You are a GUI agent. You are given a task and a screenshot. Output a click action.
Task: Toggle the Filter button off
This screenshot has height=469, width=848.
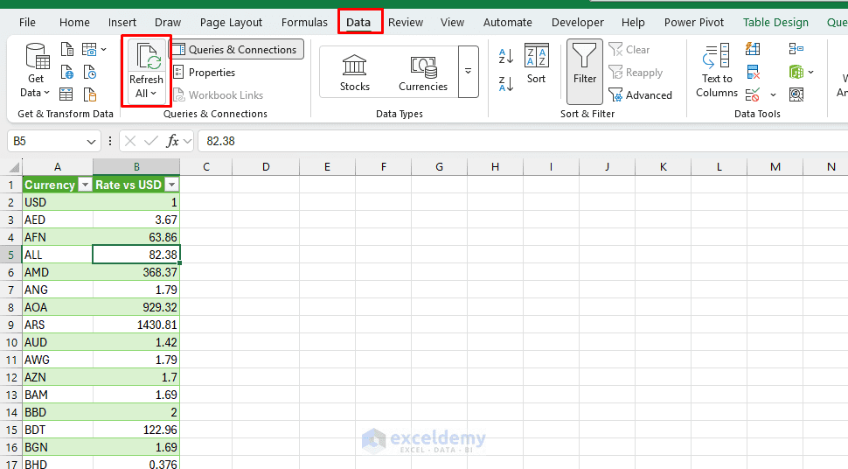pos(585,71)
